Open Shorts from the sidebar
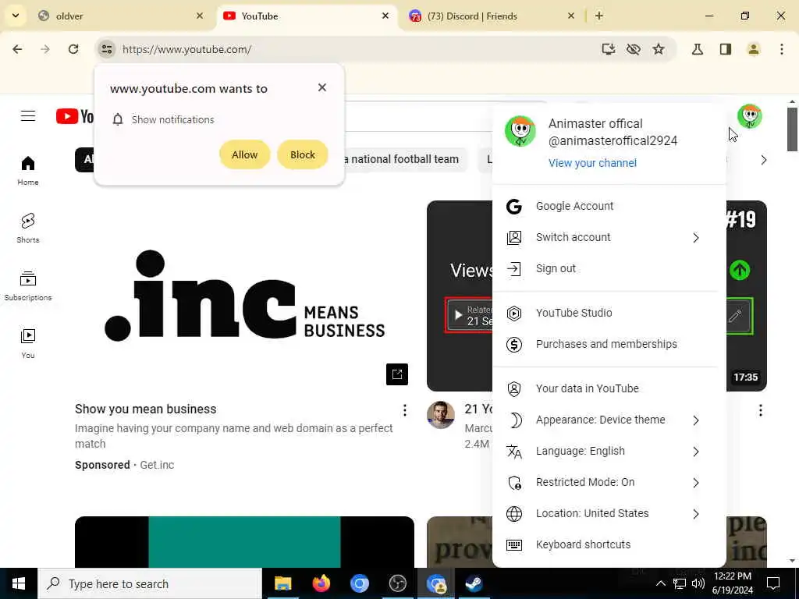The image size is (799, 599). [x=28, y=229]
